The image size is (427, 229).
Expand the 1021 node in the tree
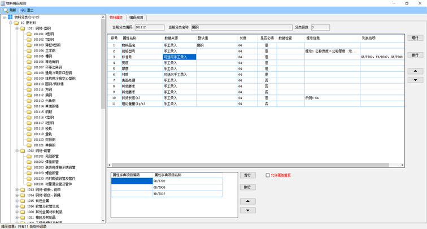pos(17,218)
